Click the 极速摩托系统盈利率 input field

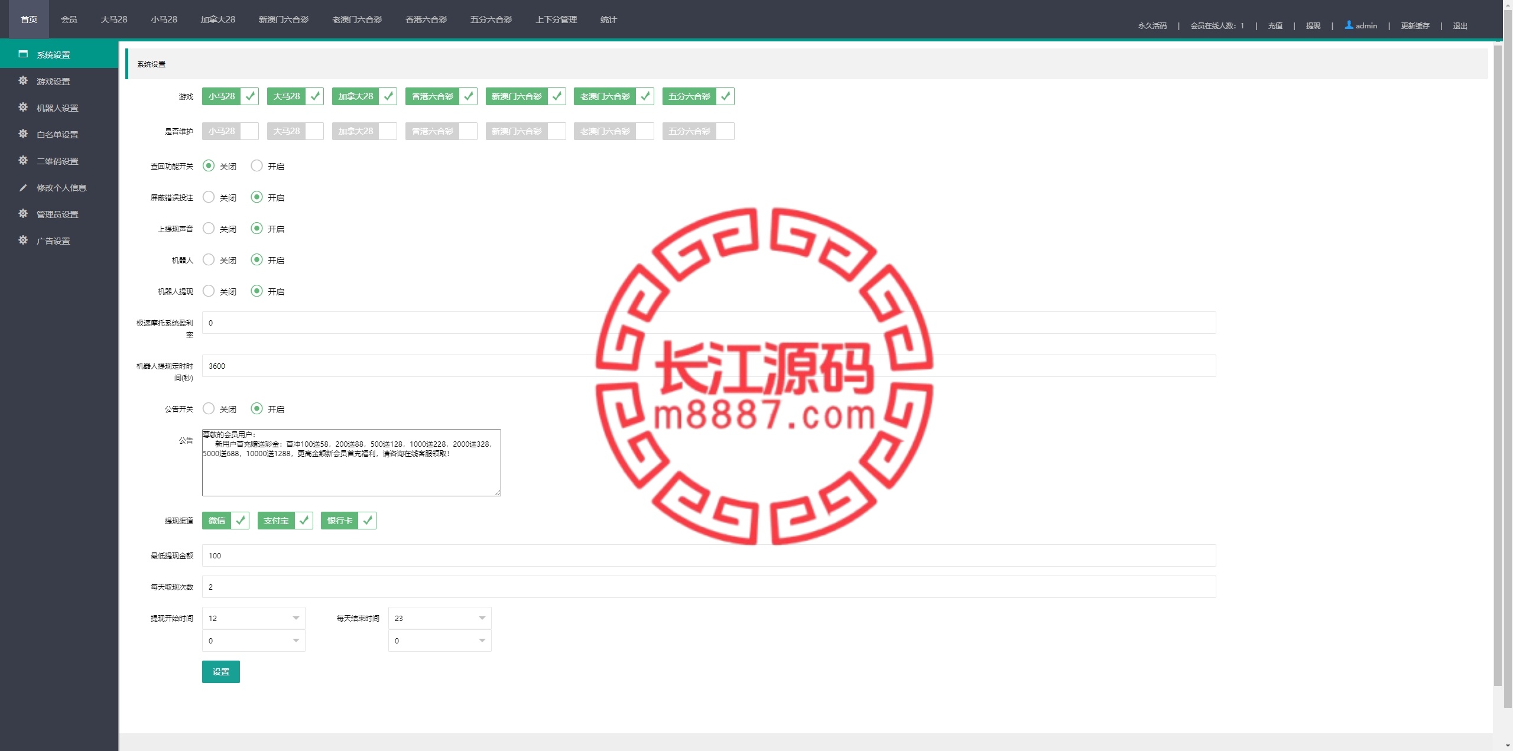click(x=709, y=323)
